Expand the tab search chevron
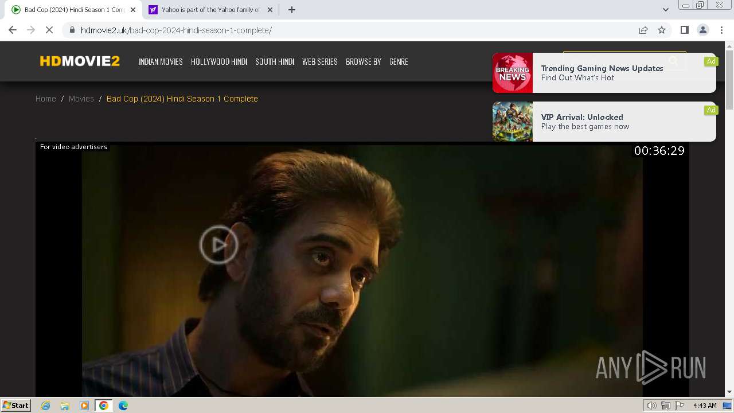This screenshot has width=734, height=413. pyautogui.click(x=665, y=10)
